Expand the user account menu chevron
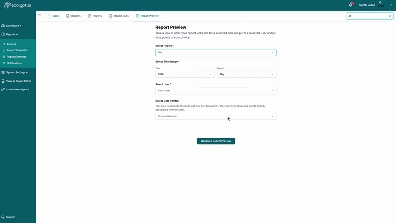 391,5
